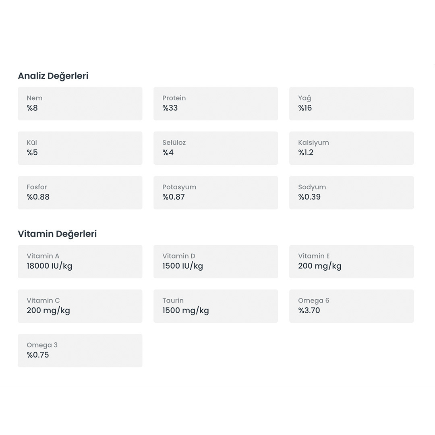Click the Kalsiyum %1.2 card
The image size is (435, 435).
point(351,148)
